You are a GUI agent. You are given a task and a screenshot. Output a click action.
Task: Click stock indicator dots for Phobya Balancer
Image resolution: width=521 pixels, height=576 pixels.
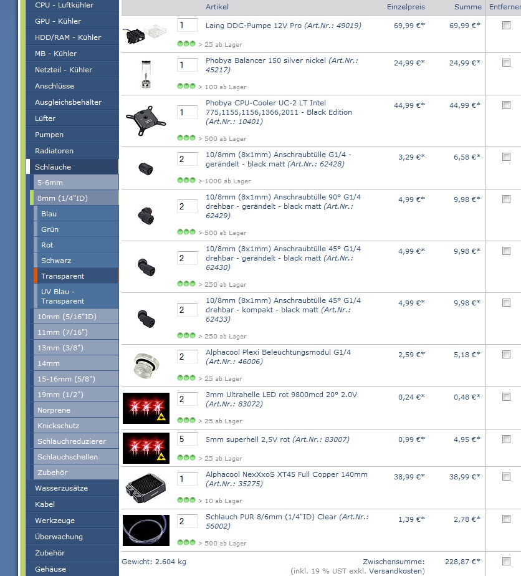tap(186, 86)
